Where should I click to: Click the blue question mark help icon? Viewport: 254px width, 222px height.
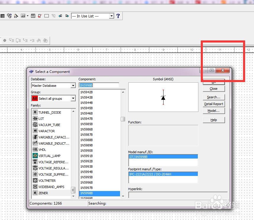(x=118, y=16)
